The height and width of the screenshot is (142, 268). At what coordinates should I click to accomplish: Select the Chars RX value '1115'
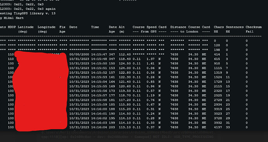click(x=218, y=68)
